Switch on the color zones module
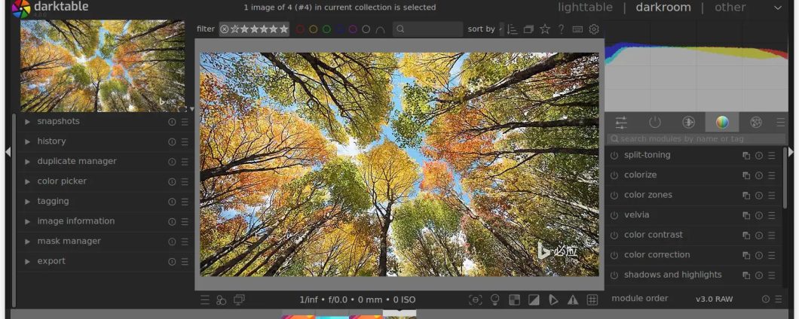 coord(614,196)
